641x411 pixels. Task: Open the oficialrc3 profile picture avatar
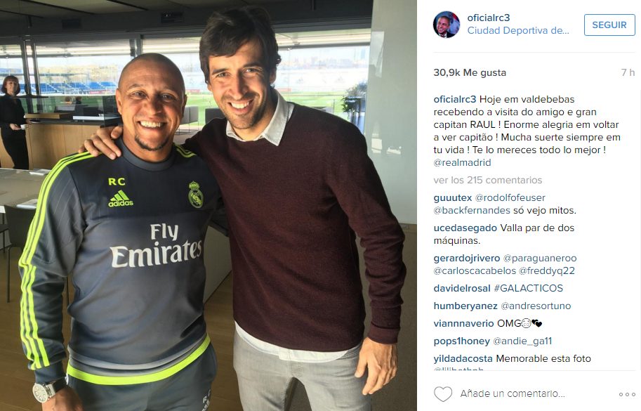pyautogui.click(x=447, y=25)
